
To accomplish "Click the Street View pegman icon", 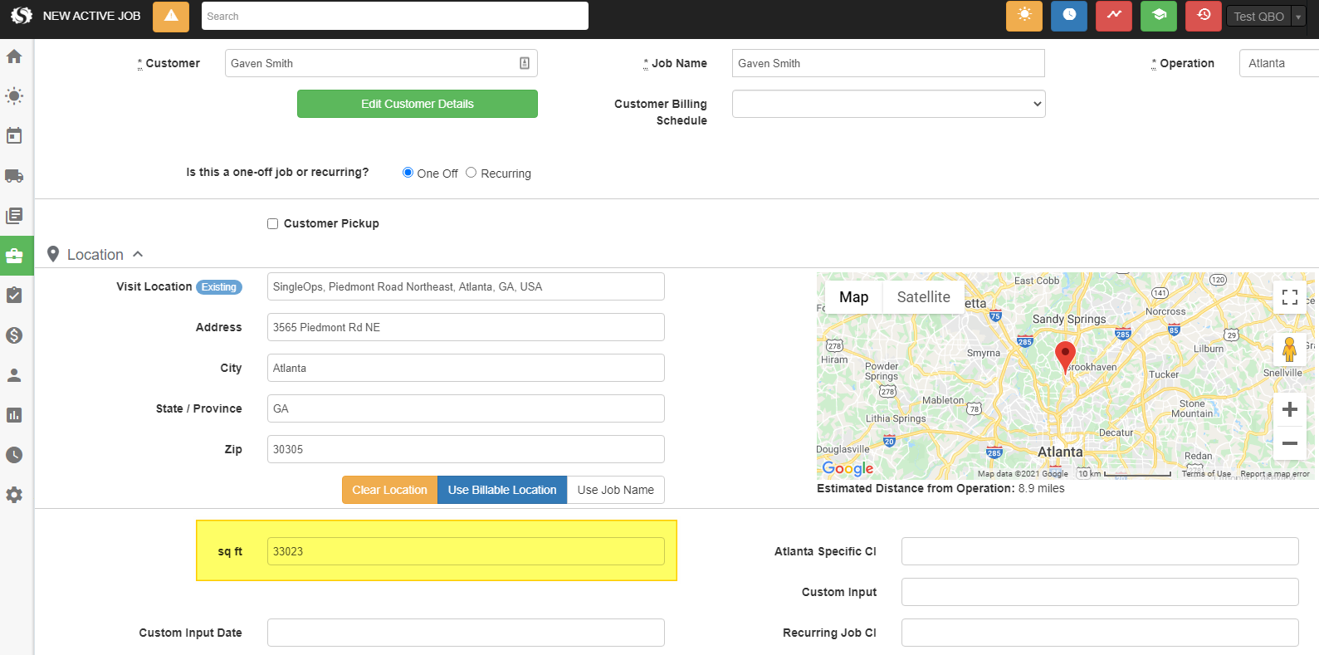I will (1289, 349).
